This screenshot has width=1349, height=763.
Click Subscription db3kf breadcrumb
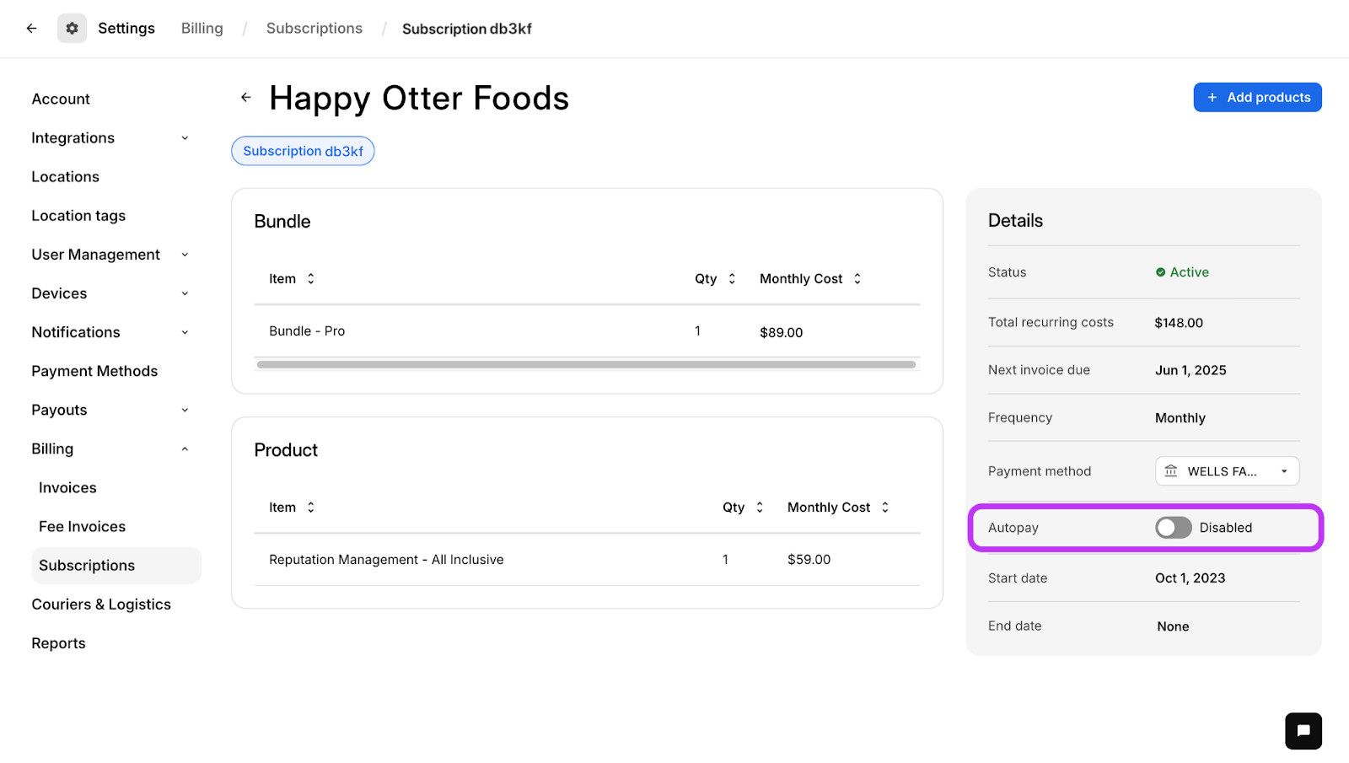[x=467, y=29]
